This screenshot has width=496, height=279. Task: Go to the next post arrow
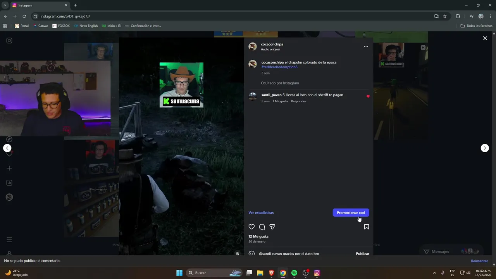pyautogui.click(x=485, y=148)
